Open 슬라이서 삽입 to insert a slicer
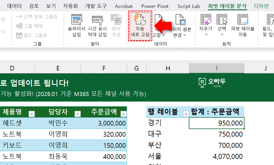 [x=76, y=26]
